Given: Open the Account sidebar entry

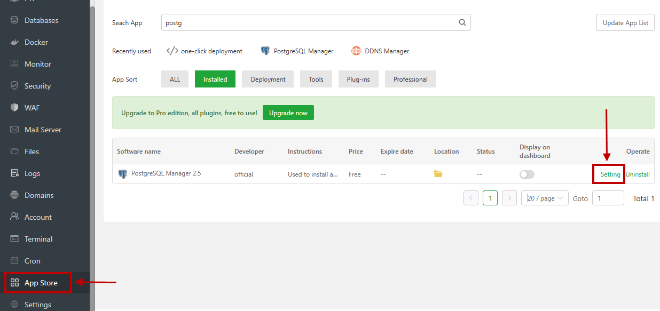Looking at the screenshot, I should (38, 217).
